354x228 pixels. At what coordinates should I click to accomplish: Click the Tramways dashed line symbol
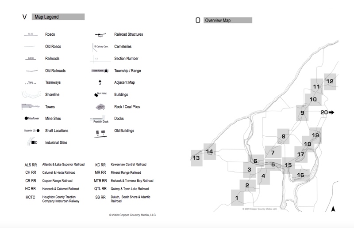point(31,83)
